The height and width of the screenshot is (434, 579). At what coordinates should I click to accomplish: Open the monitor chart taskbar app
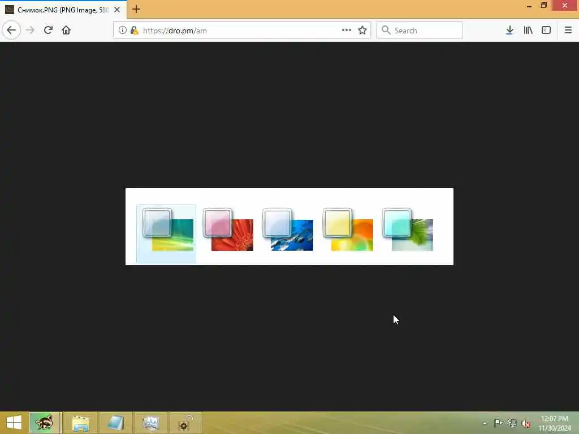click(150, 423)
